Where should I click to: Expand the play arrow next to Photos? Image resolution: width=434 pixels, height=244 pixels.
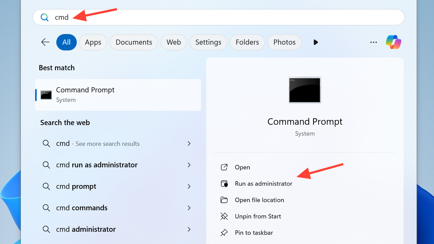click(316, 42)
